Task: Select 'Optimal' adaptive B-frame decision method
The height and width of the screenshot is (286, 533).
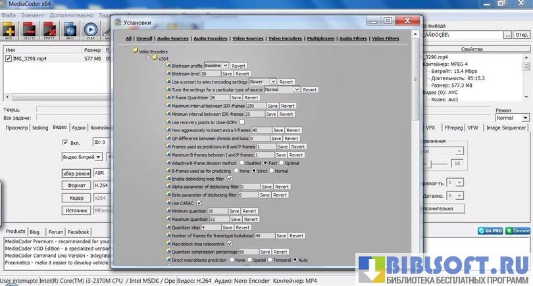Action: [282, 162]
